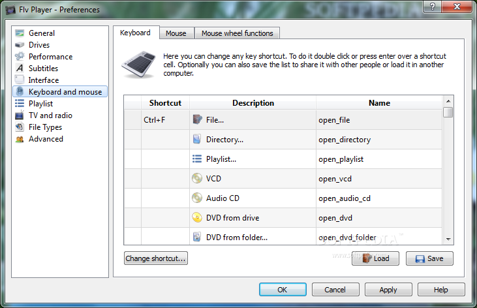The image size is (477, 308).
Task: Select the DVD from drive description text
Action: 233,218
